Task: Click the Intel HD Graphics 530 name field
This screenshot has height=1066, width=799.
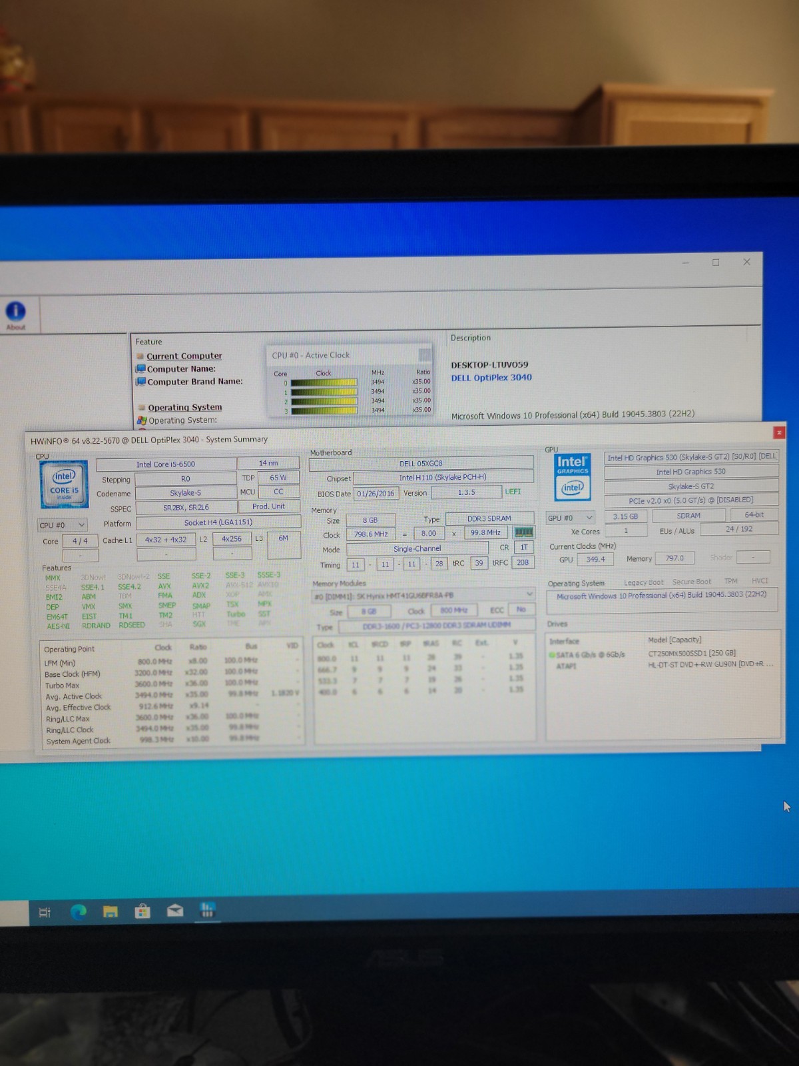Action: point(691,472)
